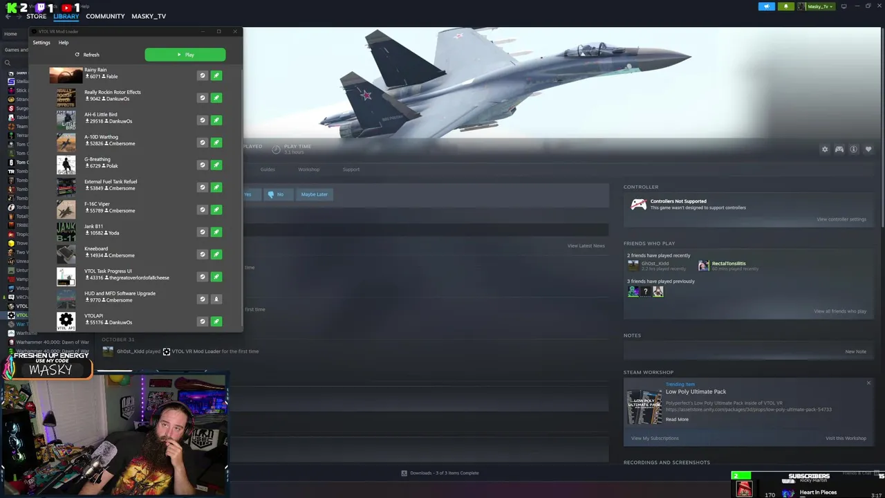Click the Mod Loader list scrollbar
The image size is (885, 498).
(x=241, y=197)
